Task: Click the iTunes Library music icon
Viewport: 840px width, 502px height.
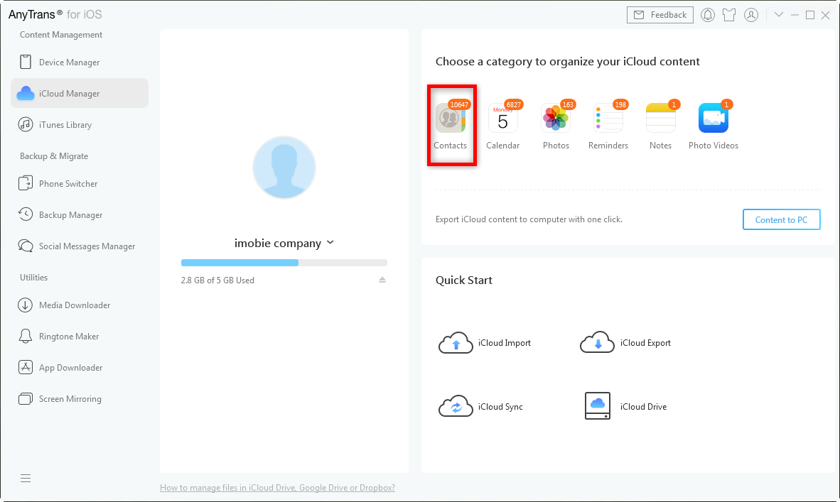Action: pos(25,125)
